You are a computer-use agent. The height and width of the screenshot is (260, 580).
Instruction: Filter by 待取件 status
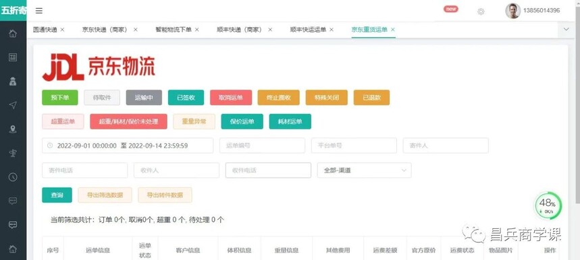pyautogui.click(x=102, y=98)
